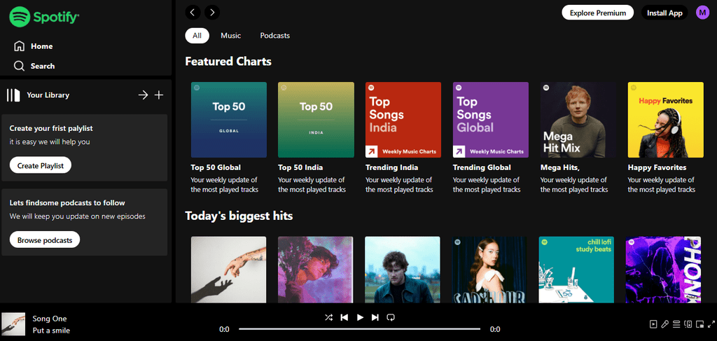Click the now-playing album art thumbnail
The height and width of the screenshot is (341, 717).
coord(13,324)
